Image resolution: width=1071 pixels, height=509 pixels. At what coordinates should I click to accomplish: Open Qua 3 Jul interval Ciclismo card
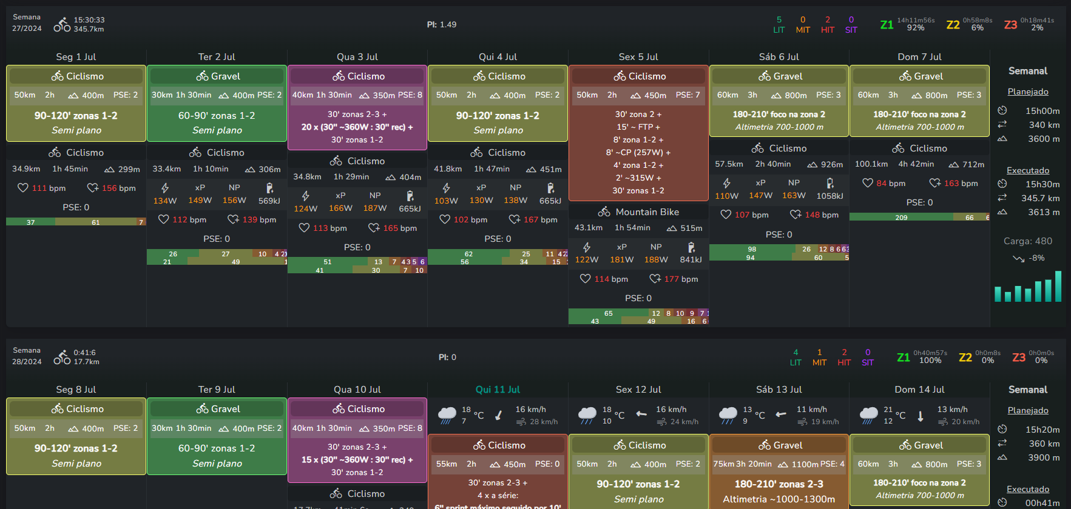[x=357, y=107]
